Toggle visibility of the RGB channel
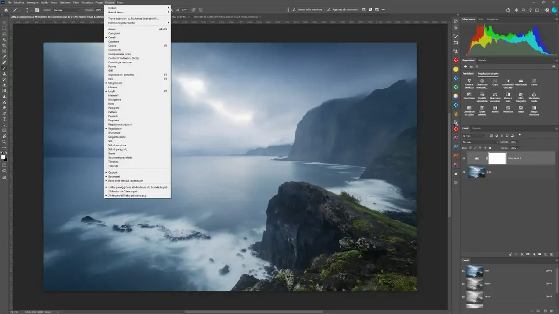This screenshot has width=559, height=314. (463, 271)
